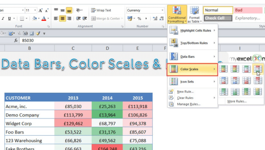This screenshot has height=150, width=265.
Task: Open the font size dropdown
Action: point(35,10)
